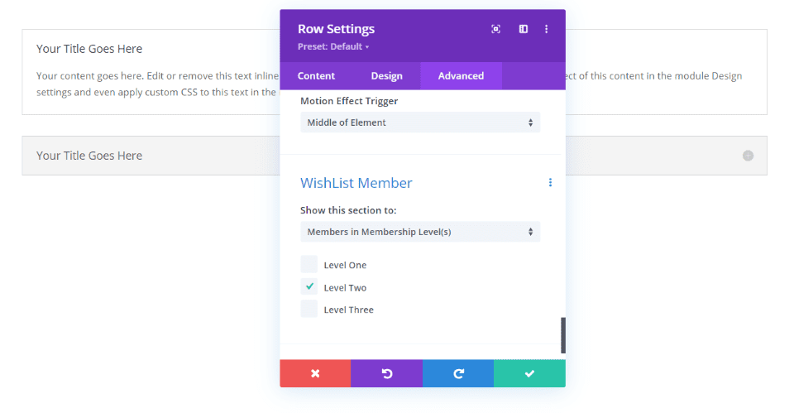
Task: Discard changes with the red X button
Action: [x=315, y=373]
